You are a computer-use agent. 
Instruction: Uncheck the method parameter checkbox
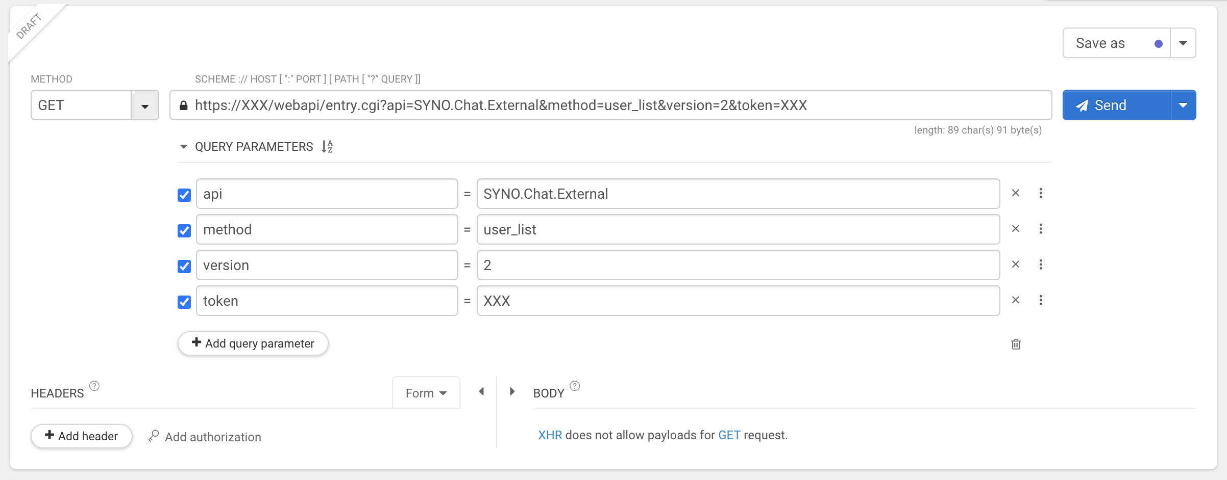click(184, 230)
